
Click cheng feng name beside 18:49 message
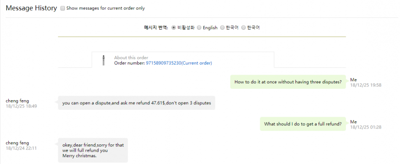[17, 101]
